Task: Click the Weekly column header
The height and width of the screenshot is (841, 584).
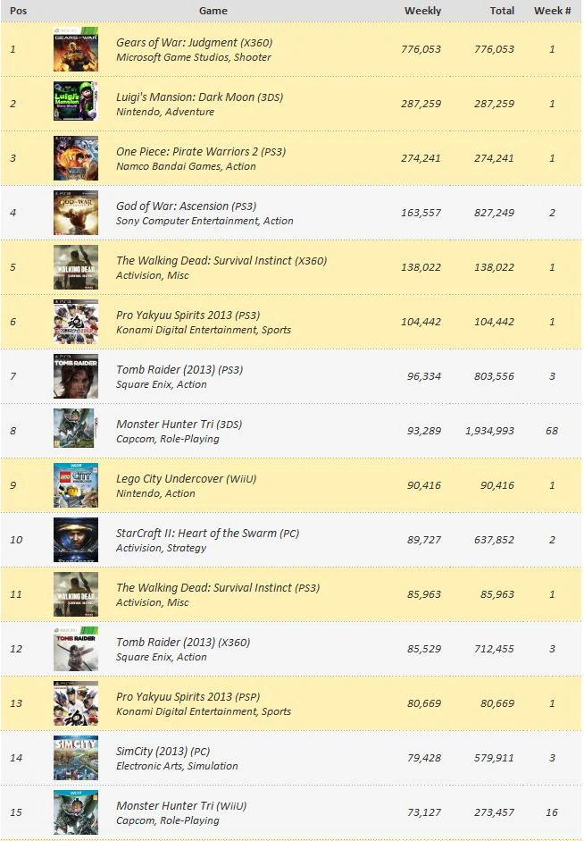Action: [422, 11]
